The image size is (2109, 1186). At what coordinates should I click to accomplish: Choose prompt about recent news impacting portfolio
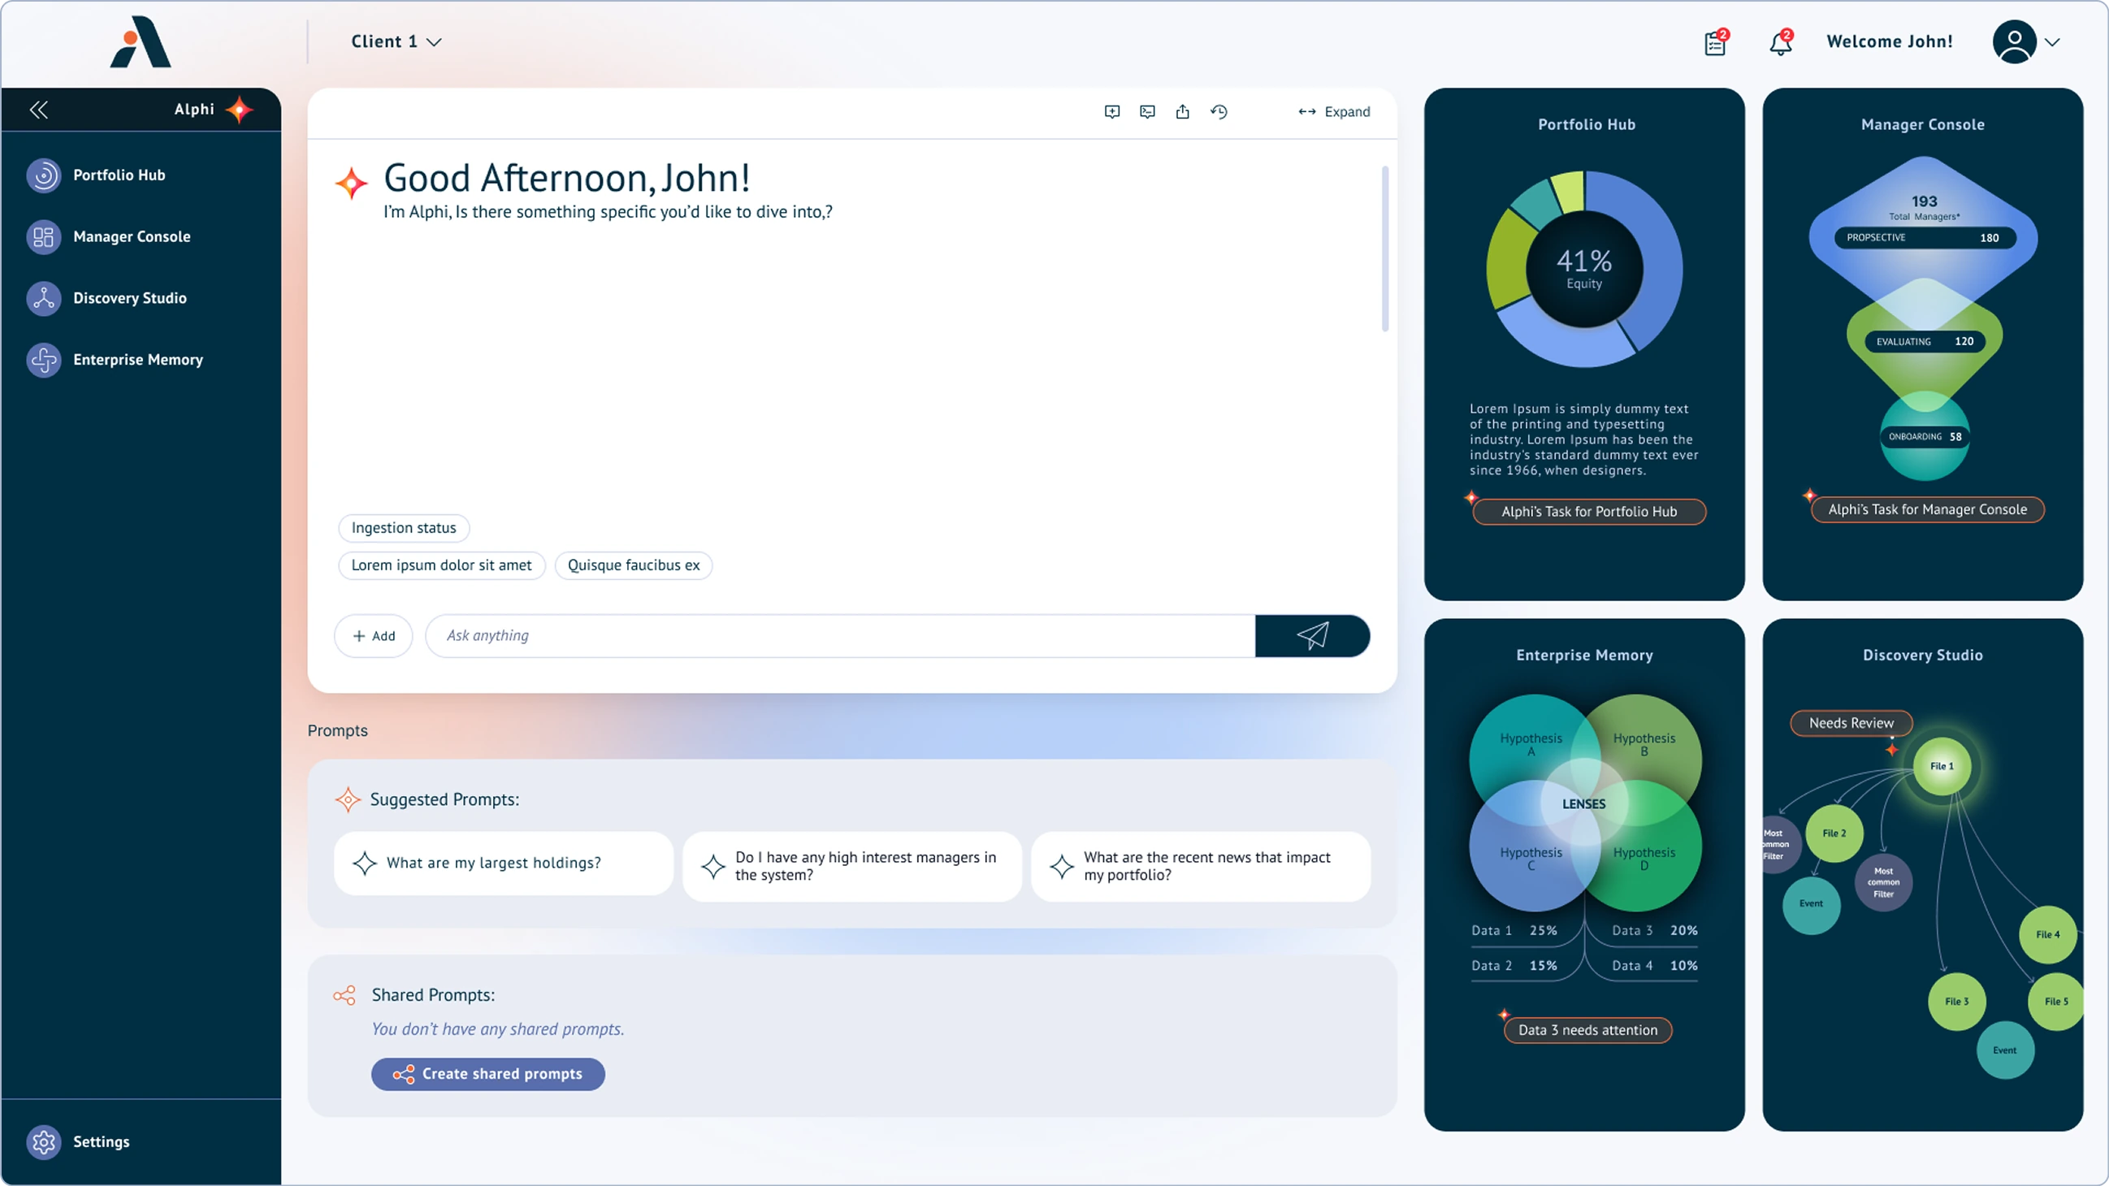1200,867
